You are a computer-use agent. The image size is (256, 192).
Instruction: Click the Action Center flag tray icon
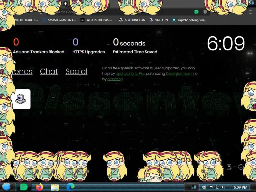pyautogui.click(x=211, y=187)
